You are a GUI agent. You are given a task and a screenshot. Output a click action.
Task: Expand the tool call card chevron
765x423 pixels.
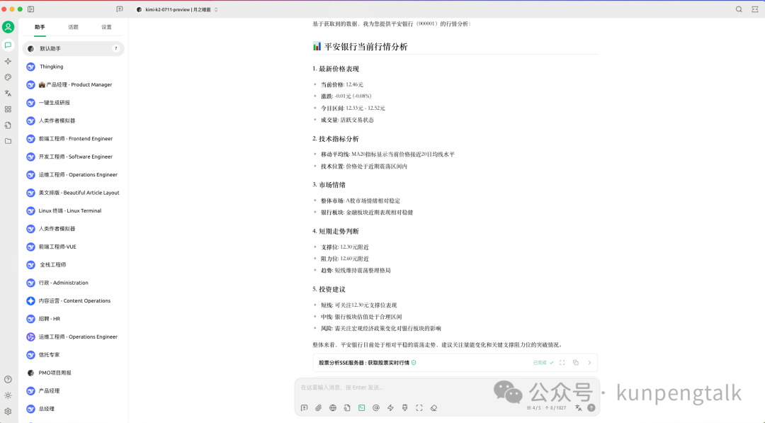(589, 363)
